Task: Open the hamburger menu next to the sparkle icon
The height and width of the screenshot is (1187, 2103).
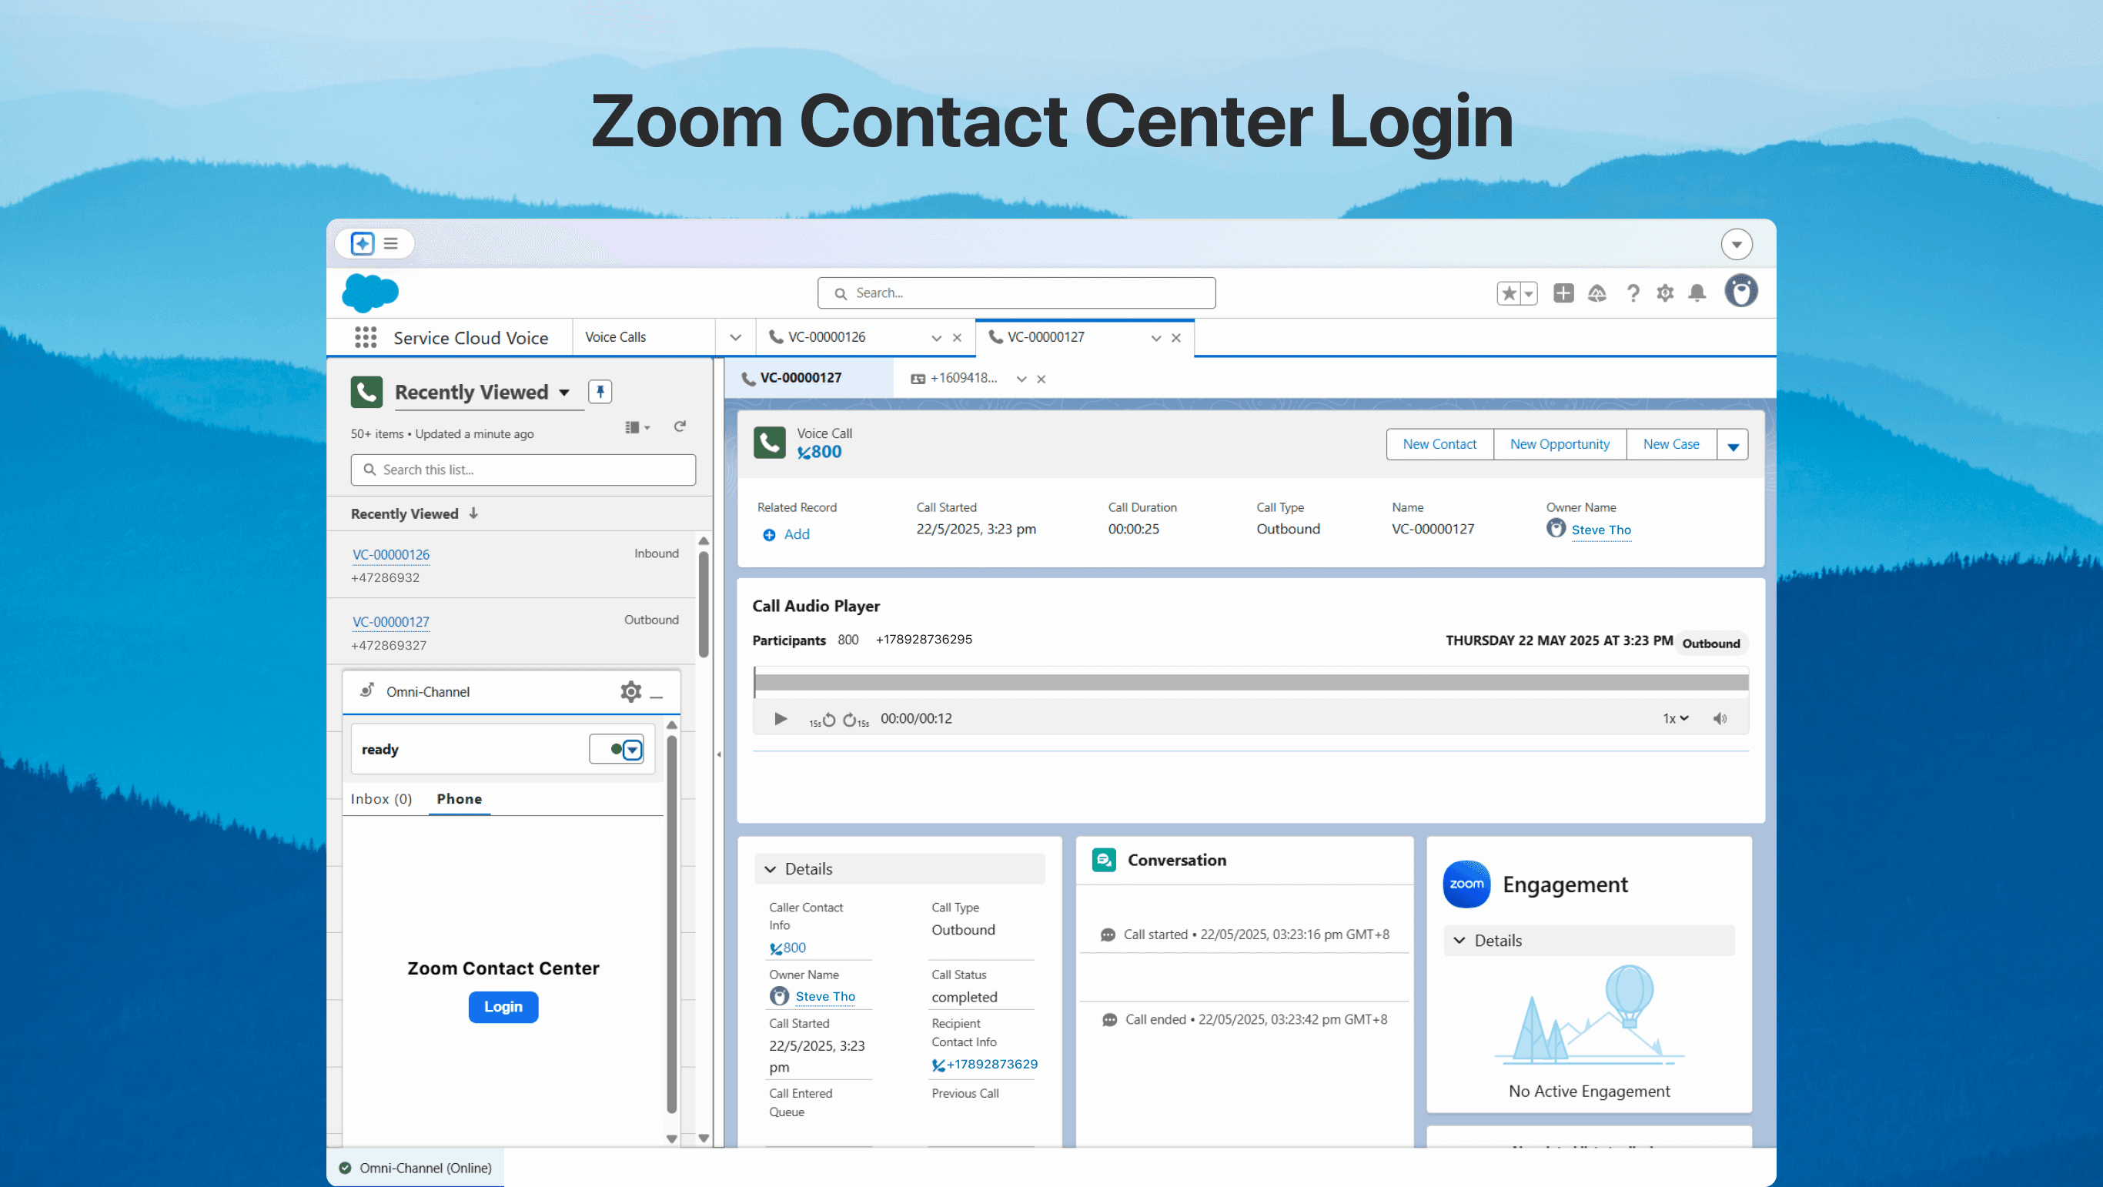Action: (x=391, y=243)
